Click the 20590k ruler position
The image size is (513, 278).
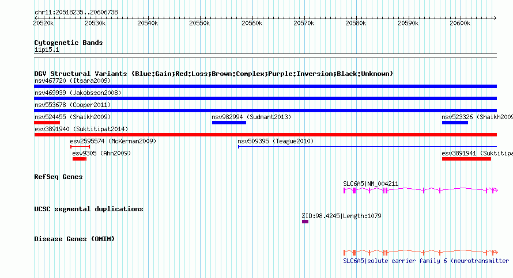click(408, 23)
